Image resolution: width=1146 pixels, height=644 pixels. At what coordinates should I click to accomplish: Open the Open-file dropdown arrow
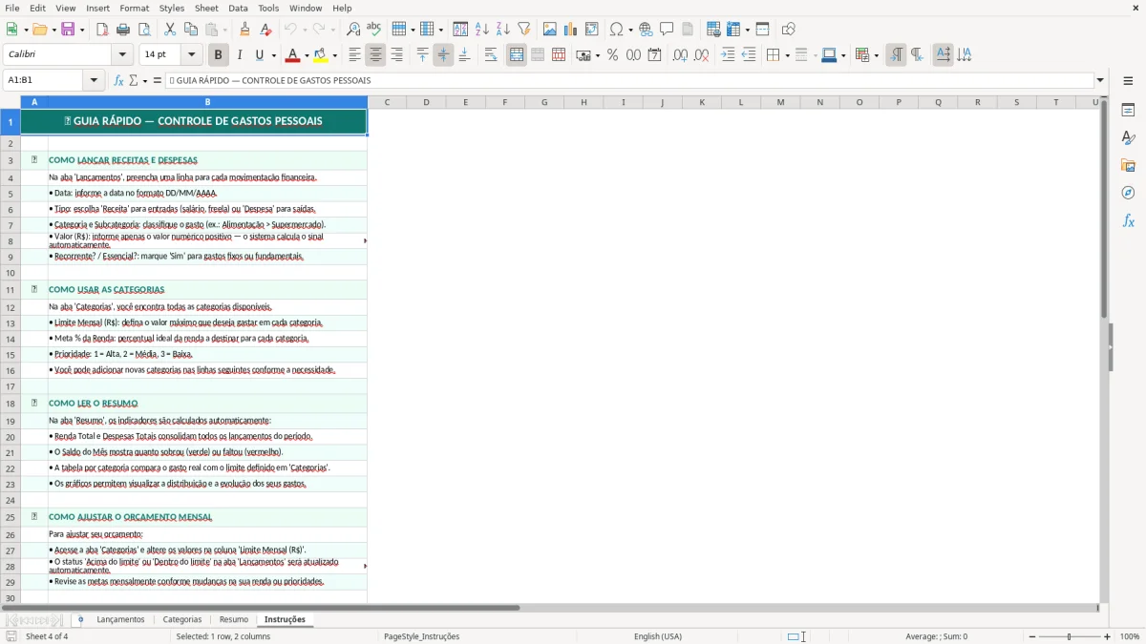[x=53, y=30]
